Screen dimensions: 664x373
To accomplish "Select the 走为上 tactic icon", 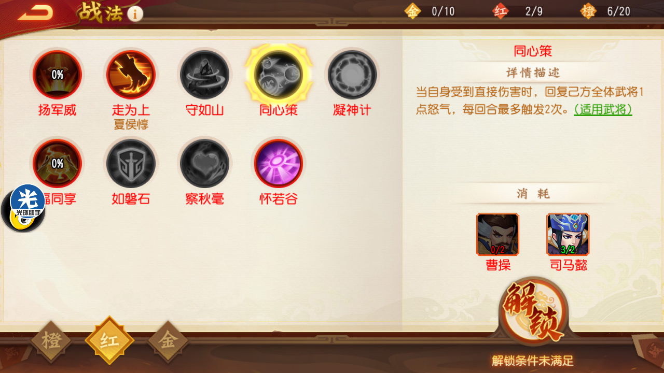I will [x=131, y=75].
